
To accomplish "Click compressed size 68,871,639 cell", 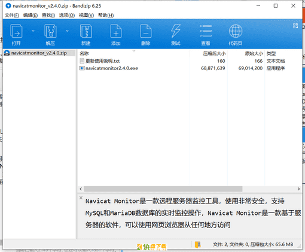I will [x=213, y=68].
